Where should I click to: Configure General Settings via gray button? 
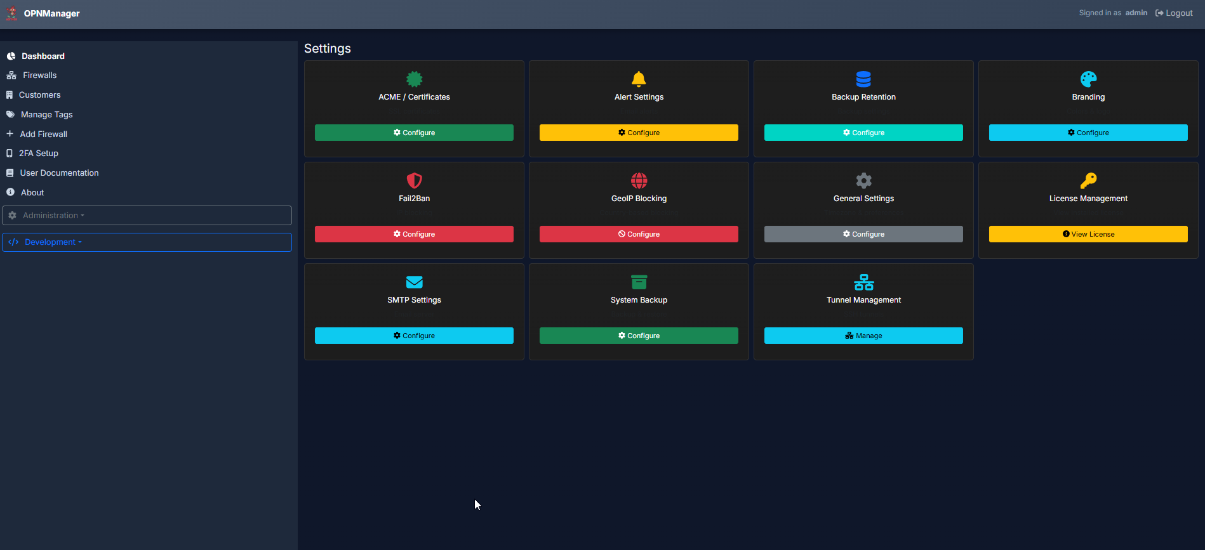863,234
